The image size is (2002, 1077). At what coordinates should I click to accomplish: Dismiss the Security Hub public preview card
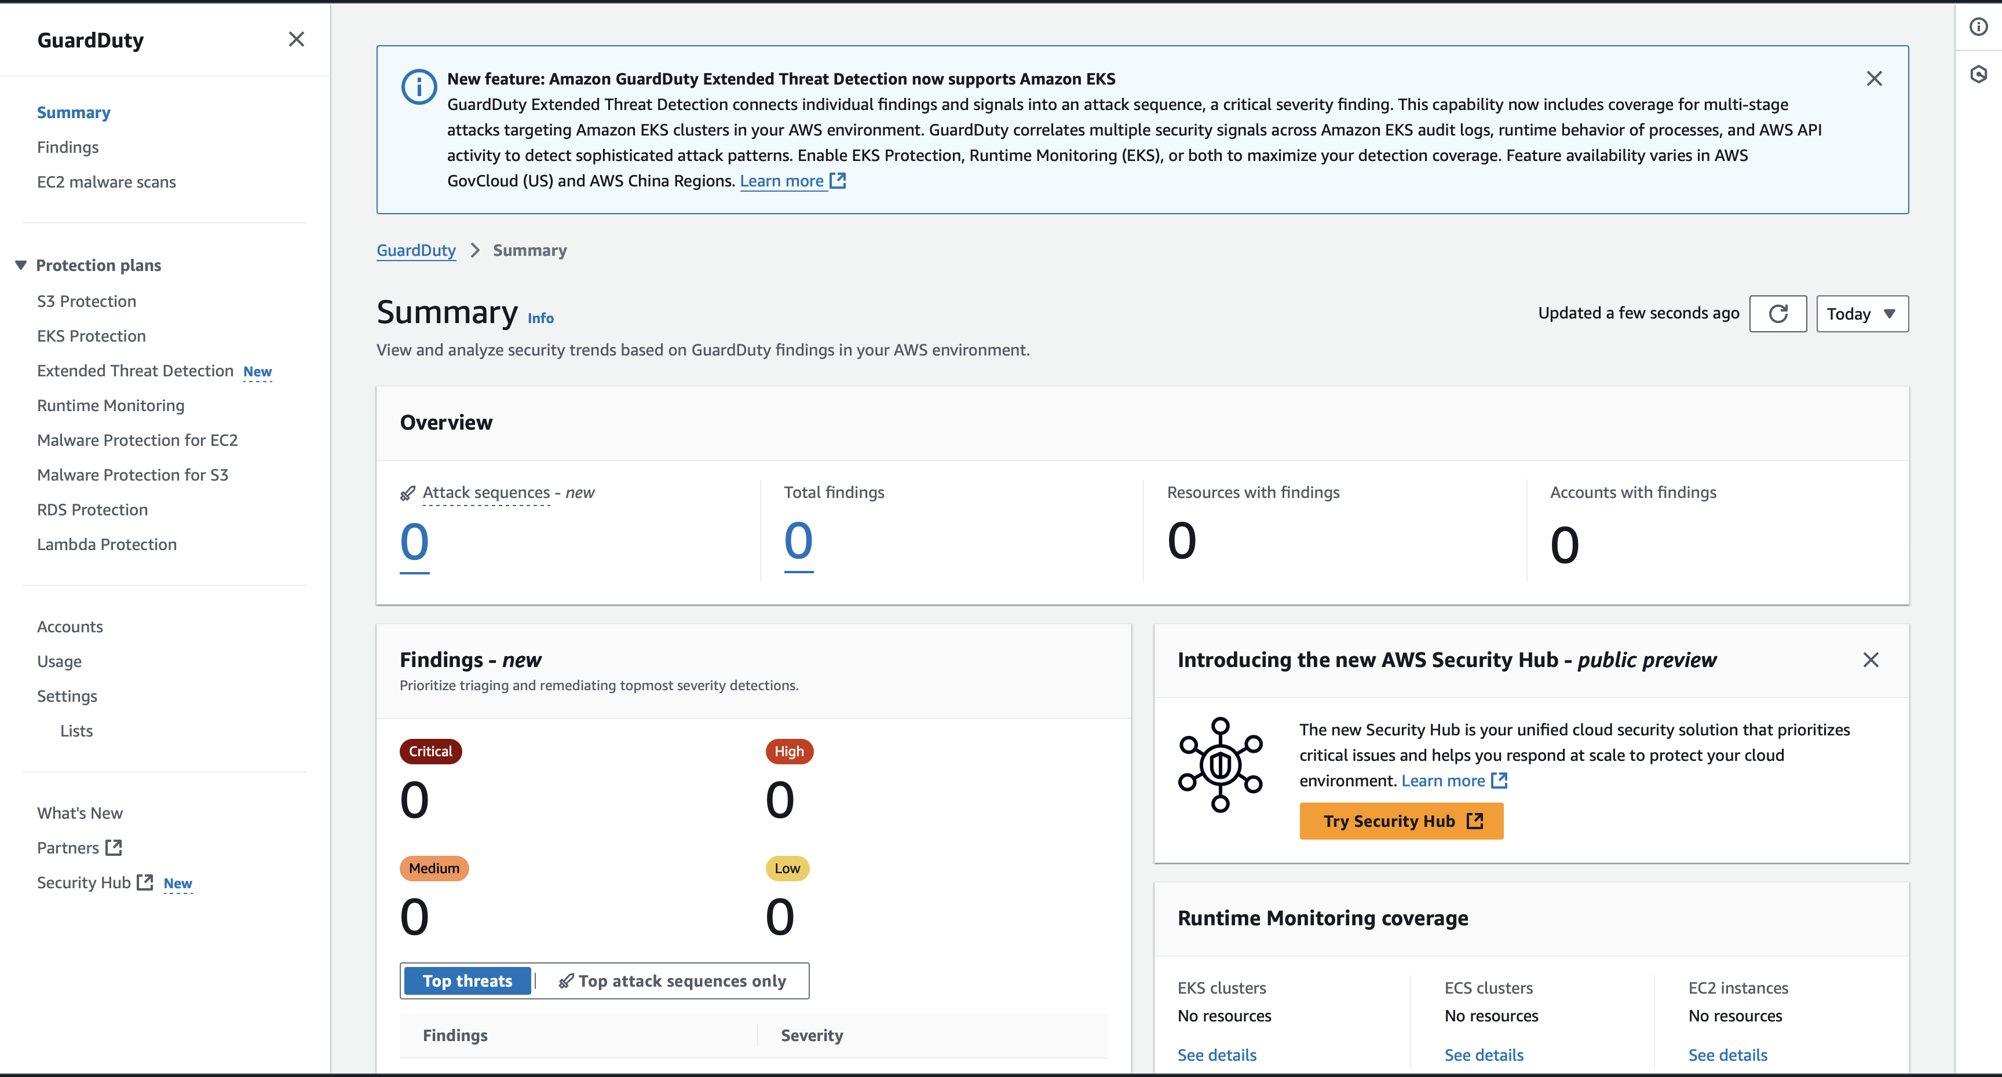(x=1872, y=660)
